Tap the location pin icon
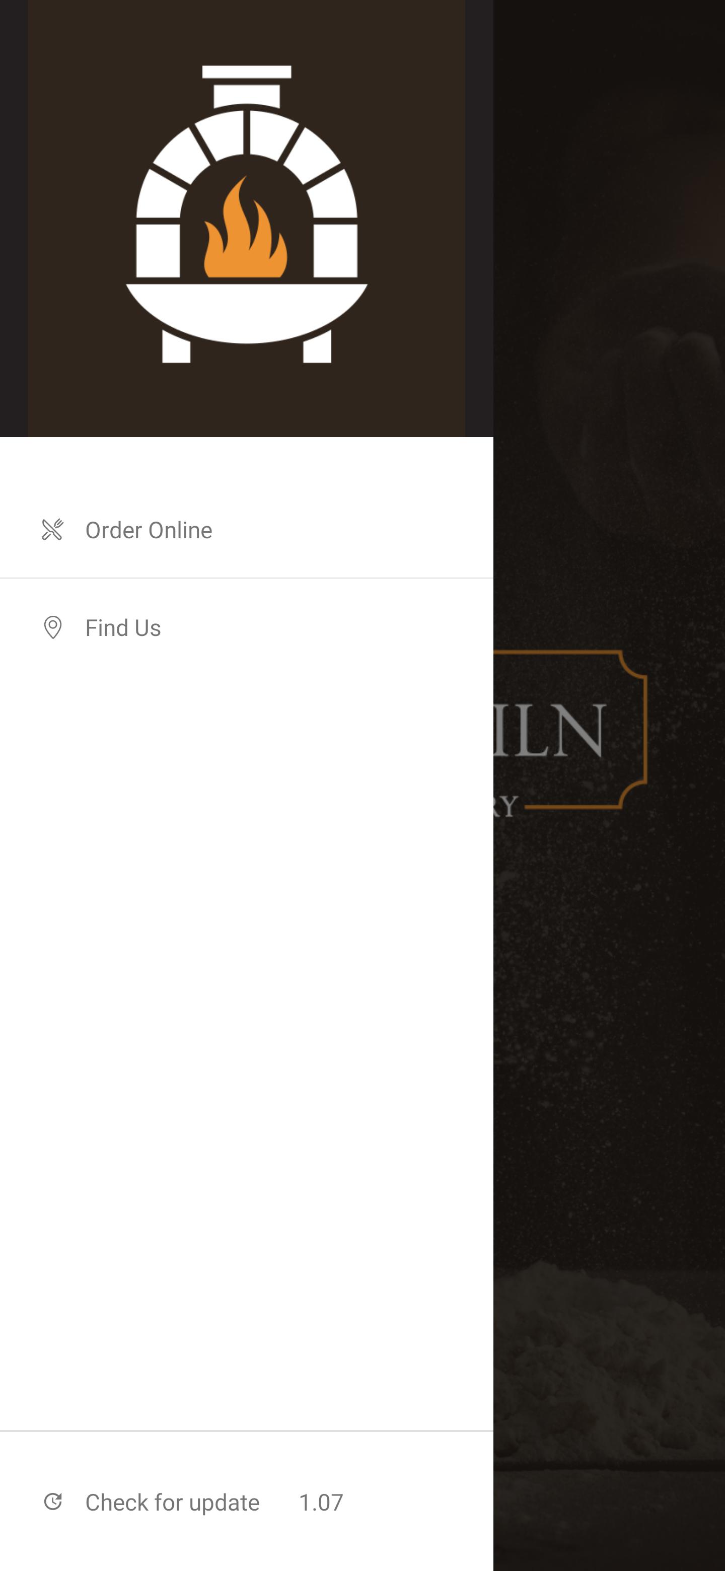The height and width of the screenshot is (1571, 725). click(x=52, y=627)
